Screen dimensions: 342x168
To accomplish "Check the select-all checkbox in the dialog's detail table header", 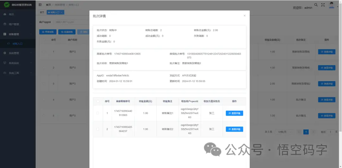I will (98, 101).
